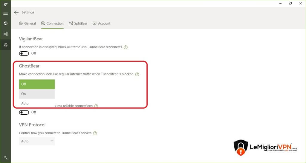This screenshot has height=163, width=306.
Task: Click the TunnelBear logo icon
Action: 5,4
